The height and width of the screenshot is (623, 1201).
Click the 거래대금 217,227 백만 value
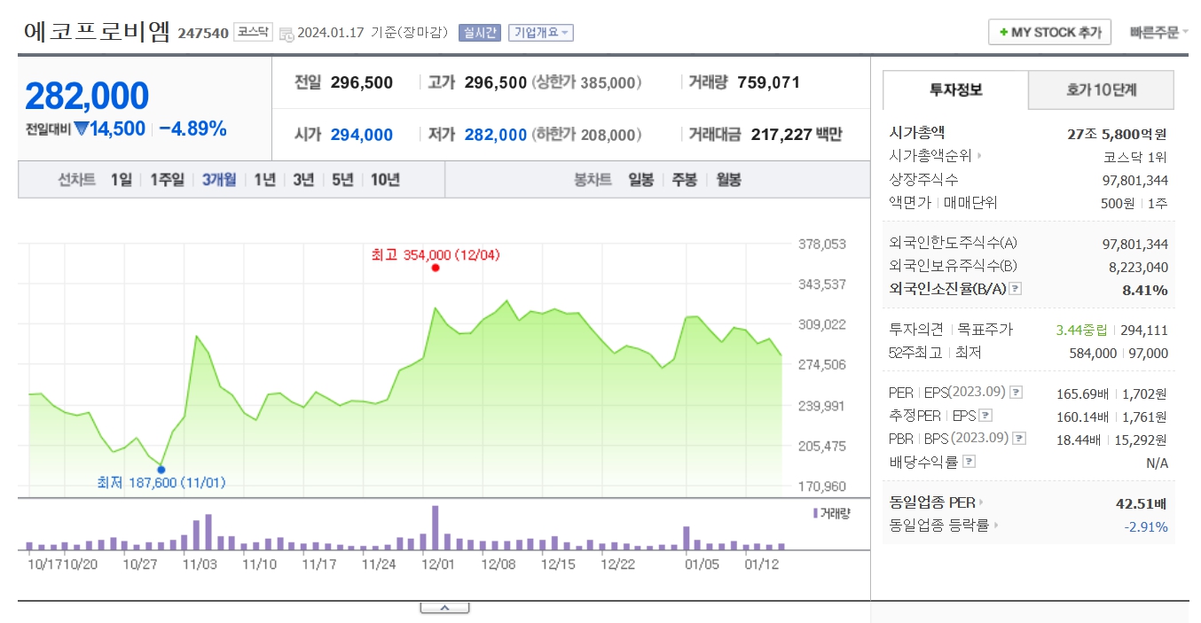797,135
